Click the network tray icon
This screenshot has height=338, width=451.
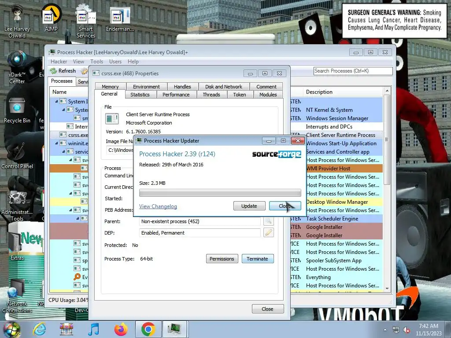[396, 330]
